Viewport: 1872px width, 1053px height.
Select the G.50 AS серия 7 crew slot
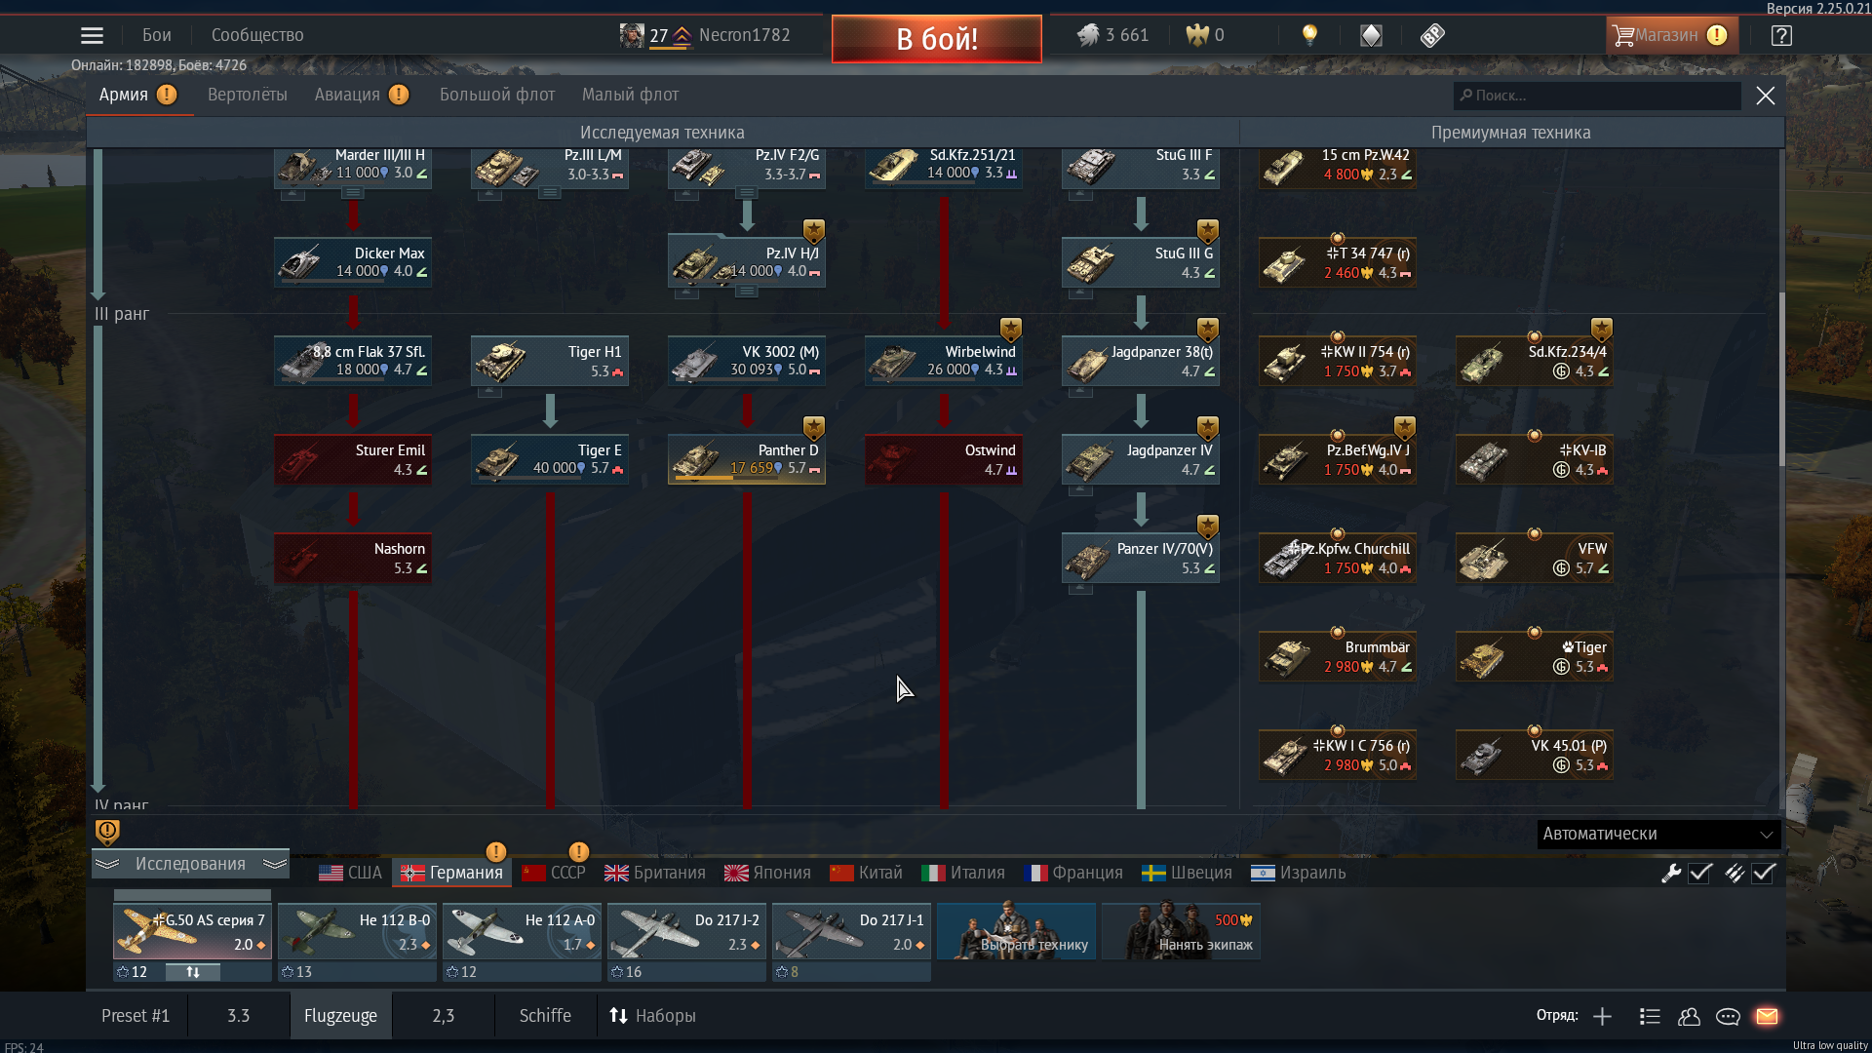coord(192,931)
